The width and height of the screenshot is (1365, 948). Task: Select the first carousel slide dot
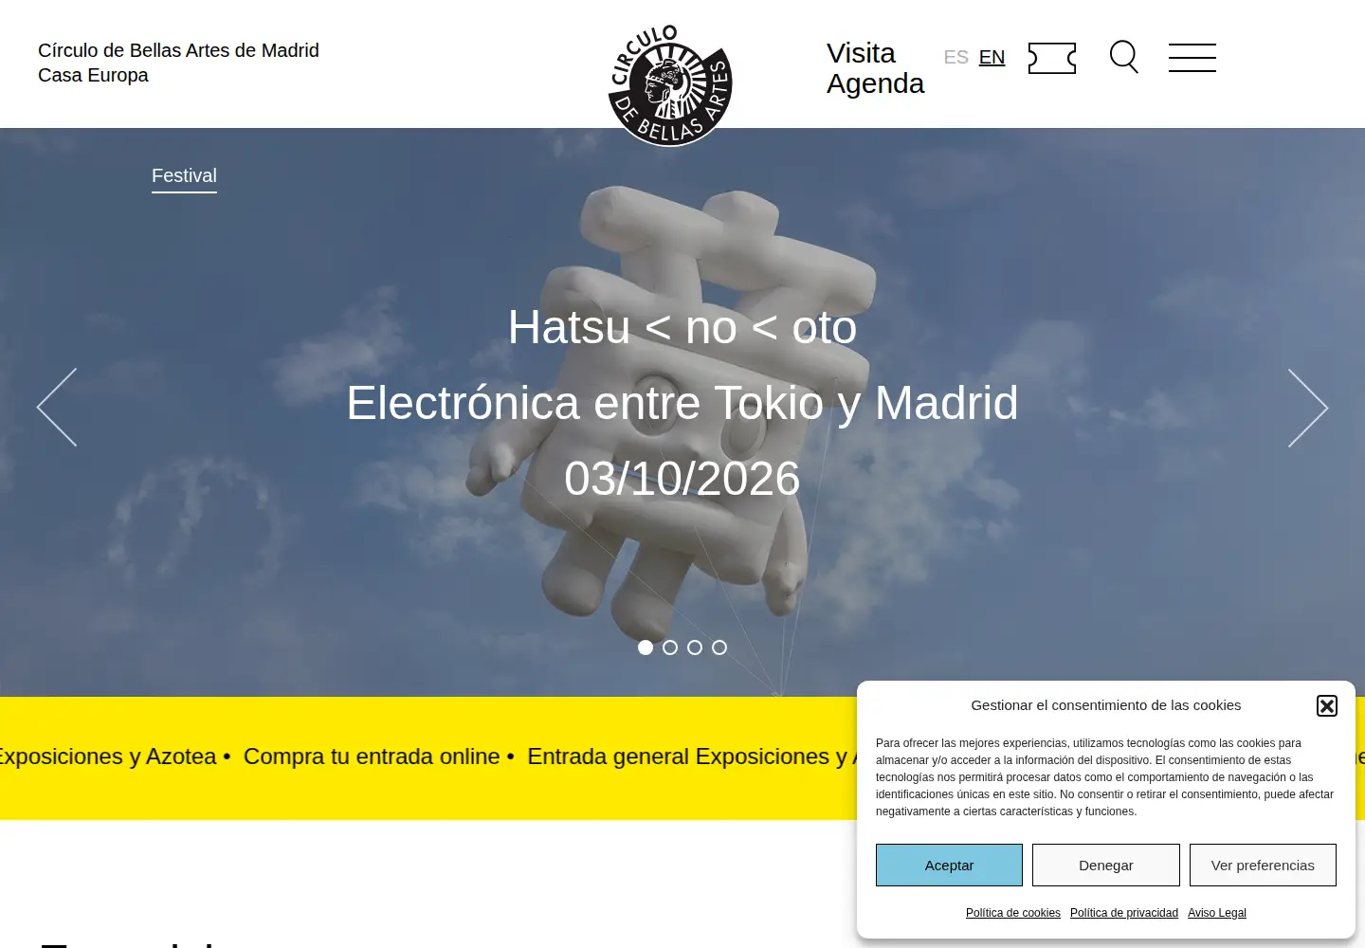click(x=646, y=647)
